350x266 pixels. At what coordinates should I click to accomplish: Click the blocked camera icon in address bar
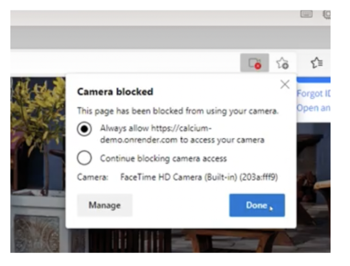(255, 63)
